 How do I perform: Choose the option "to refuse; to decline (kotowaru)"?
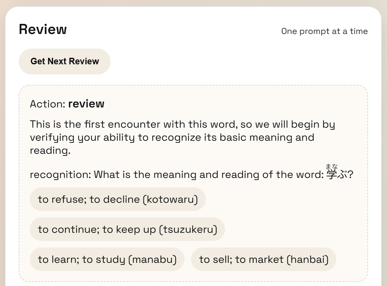coord(118,199)
